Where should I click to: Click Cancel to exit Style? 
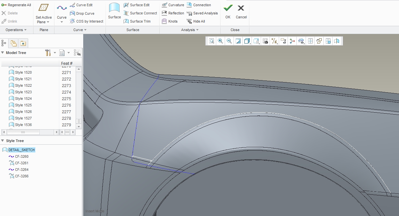pos(241,11)
